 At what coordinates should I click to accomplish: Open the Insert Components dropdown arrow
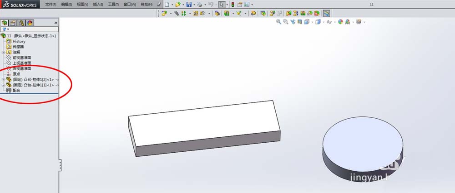point(171,13)
